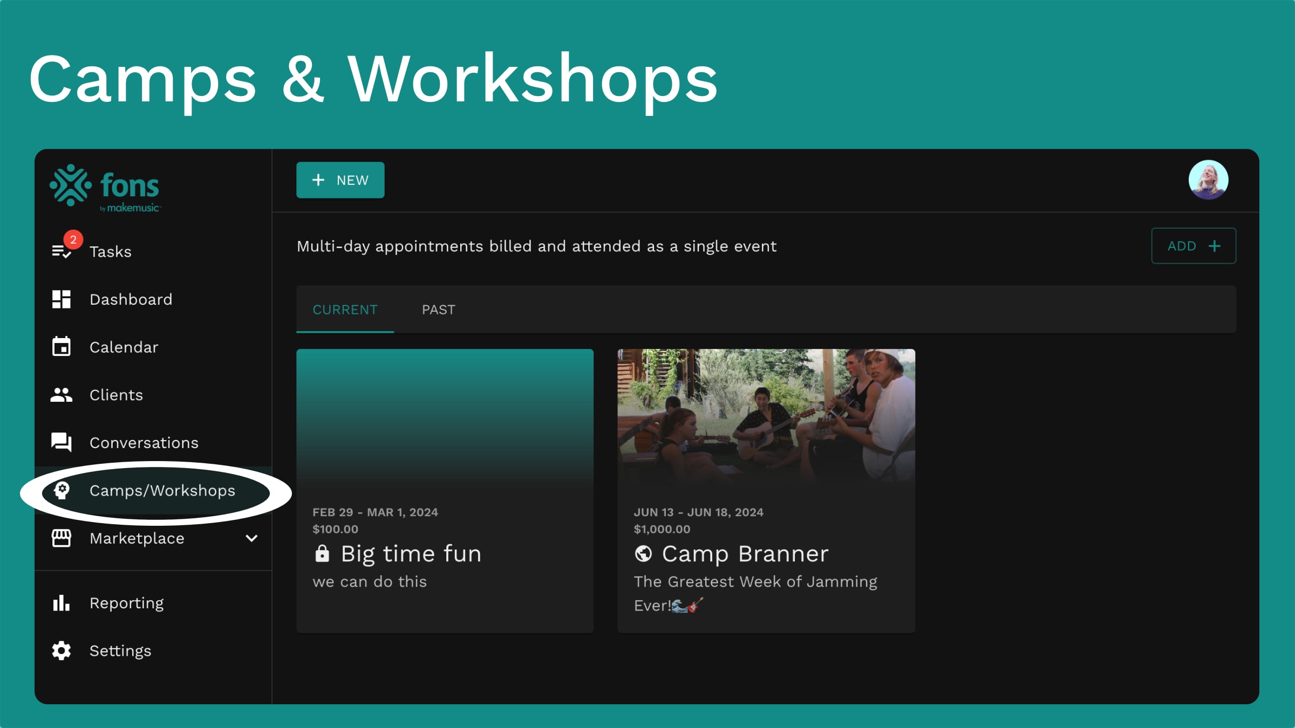The width and height of the screenshot is (1295, 728).
Task: Click the Camps/Workshops head-gear icon
Action: [x=62, y=490]
